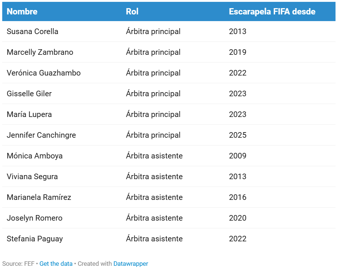
Task: Click the 'Escarapela FIFA desde' header
Action: (x=272, y=11)
